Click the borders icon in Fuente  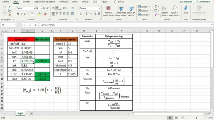pyautogui.click(x=32, y=14)
